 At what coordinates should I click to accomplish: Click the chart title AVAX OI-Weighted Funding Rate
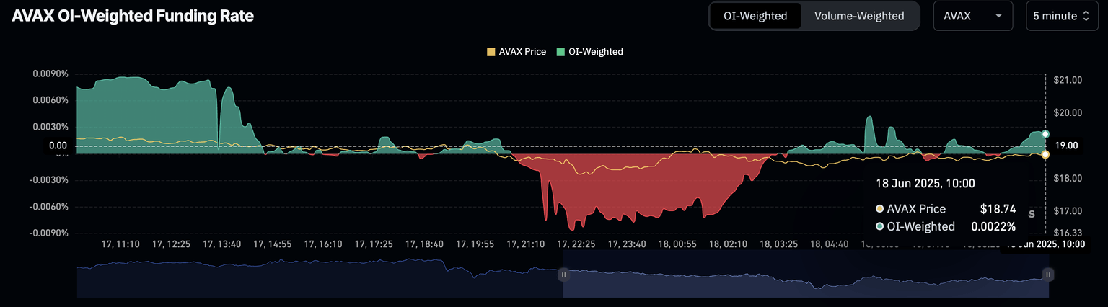133,16
